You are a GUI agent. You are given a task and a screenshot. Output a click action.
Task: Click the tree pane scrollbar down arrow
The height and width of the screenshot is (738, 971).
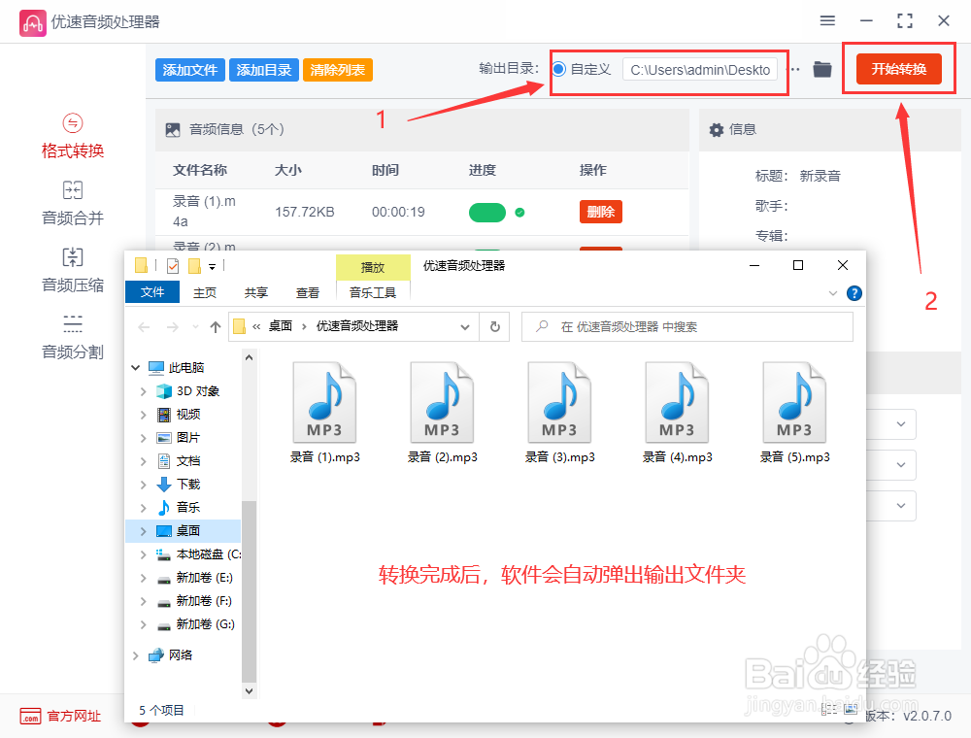(x=249, y=691)
